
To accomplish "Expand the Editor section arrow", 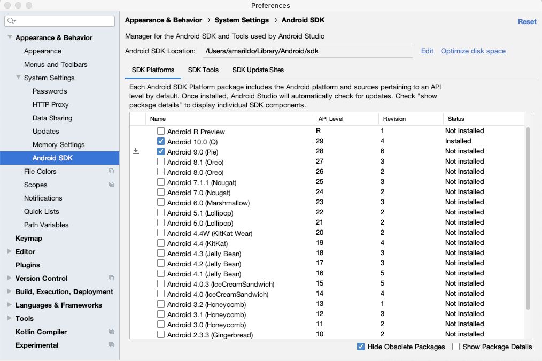I will pyautogui.click(x=10, y=251).
